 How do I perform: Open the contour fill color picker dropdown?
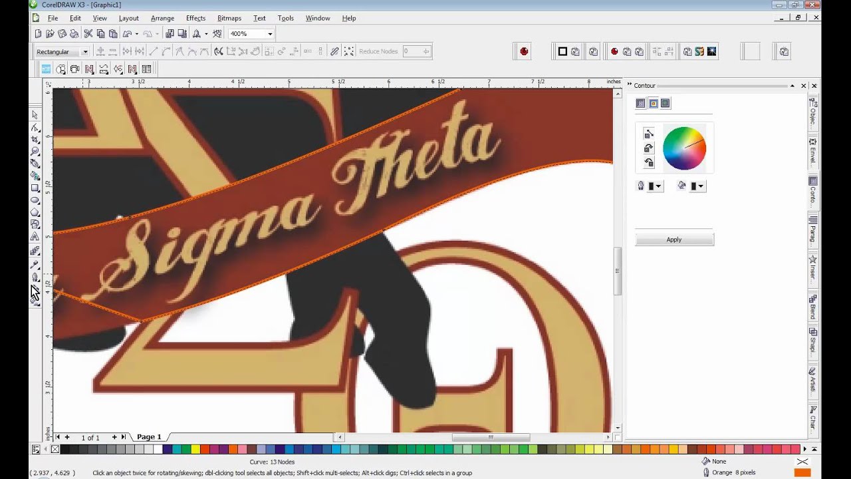(x=697, y=186)
